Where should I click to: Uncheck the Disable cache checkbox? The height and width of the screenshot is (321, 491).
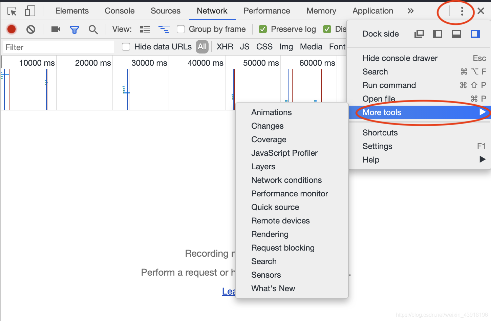click(x=327, y=29)
